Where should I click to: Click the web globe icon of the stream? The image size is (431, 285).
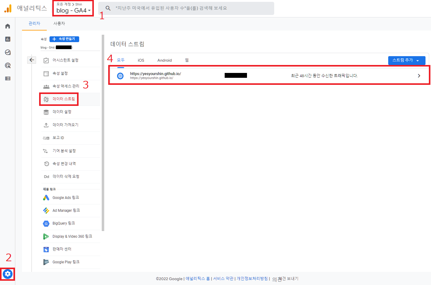(120, 76)
